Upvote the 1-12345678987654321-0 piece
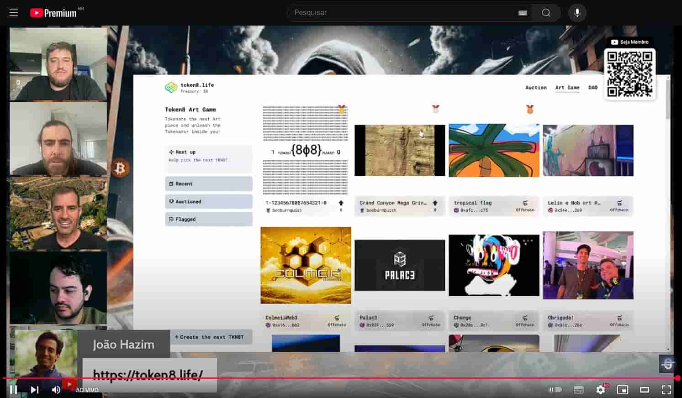This screenshot has width=682, height=398. click(x=341, y=203)
